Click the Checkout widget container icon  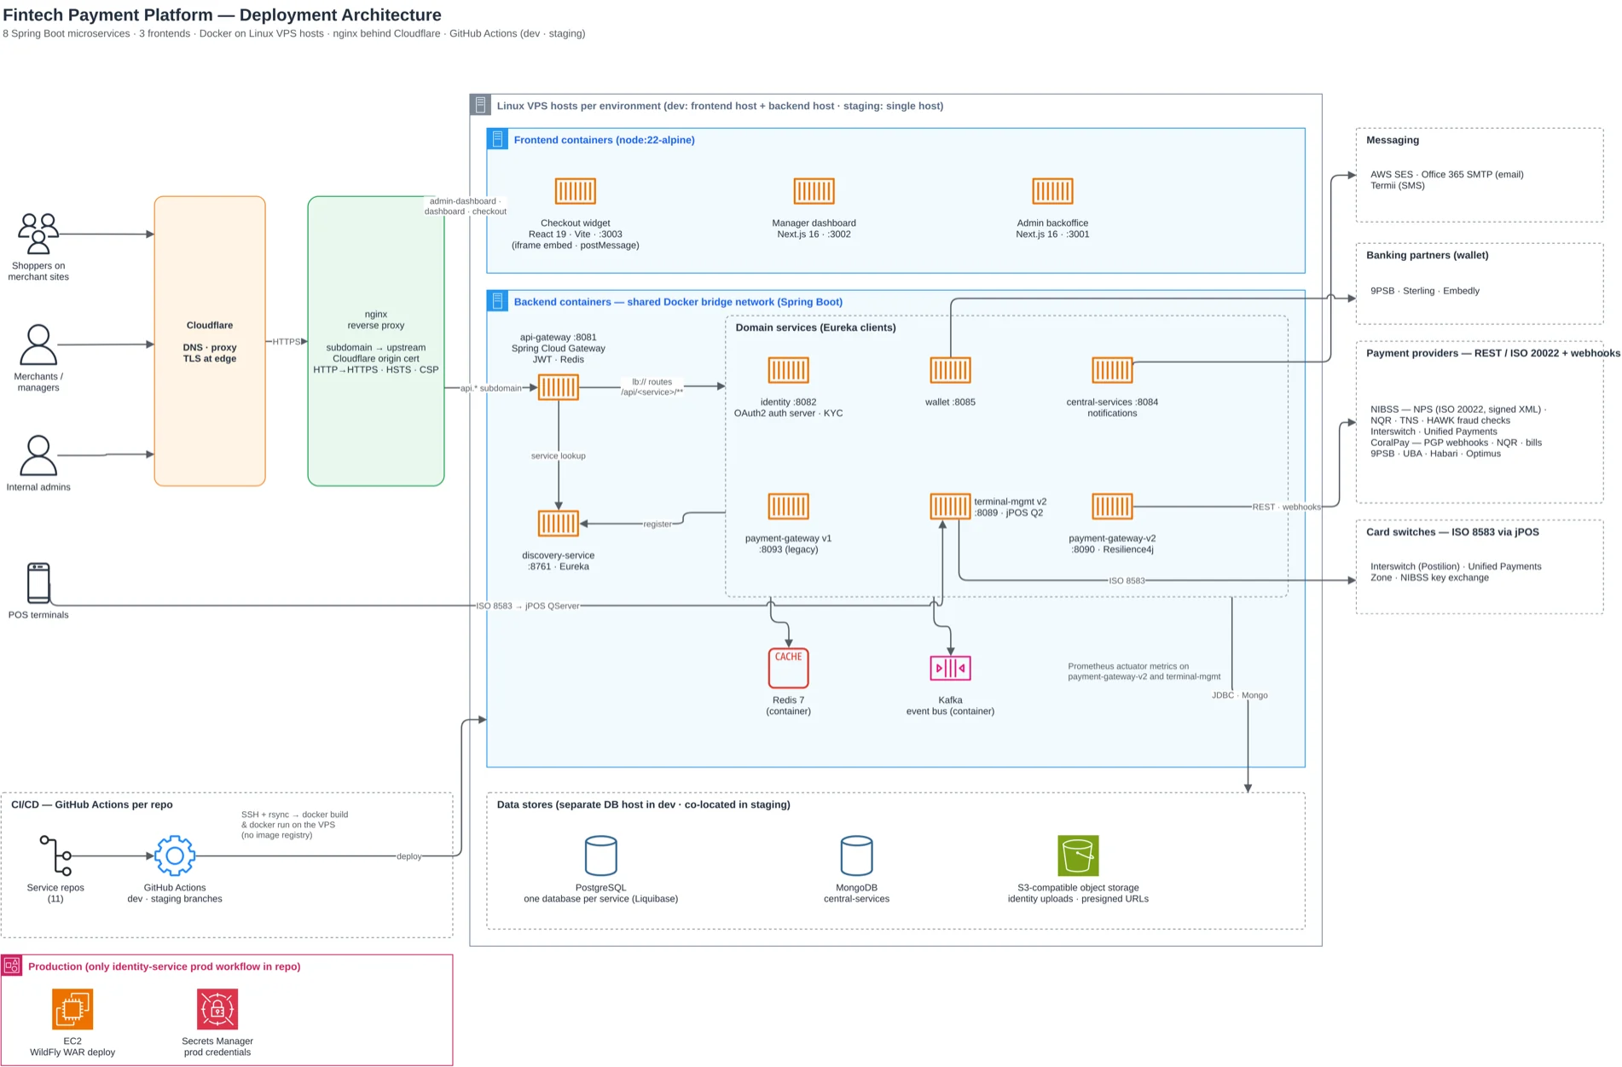575,191
